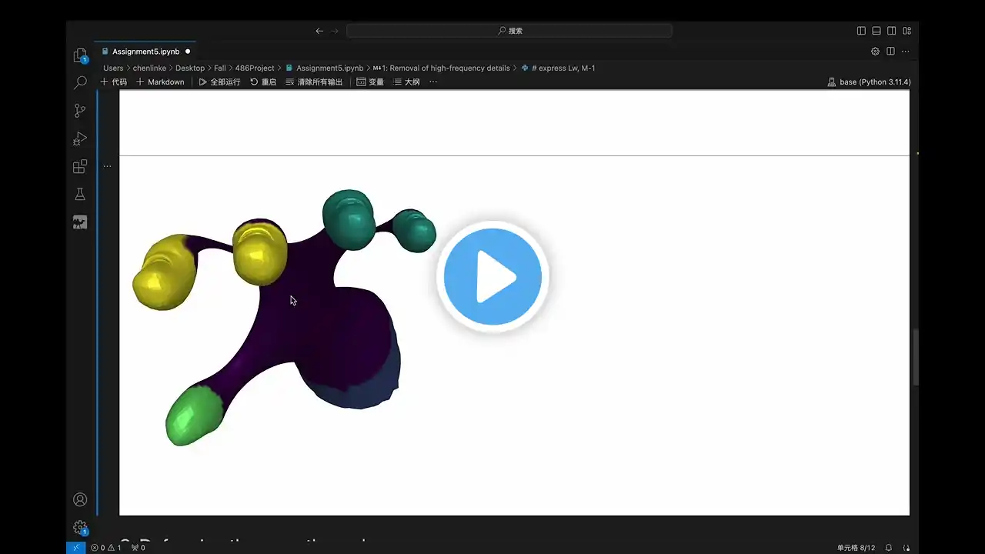
Task: Open the '# express Lw, M-1' breadcrumb
Action: (558, 68)
